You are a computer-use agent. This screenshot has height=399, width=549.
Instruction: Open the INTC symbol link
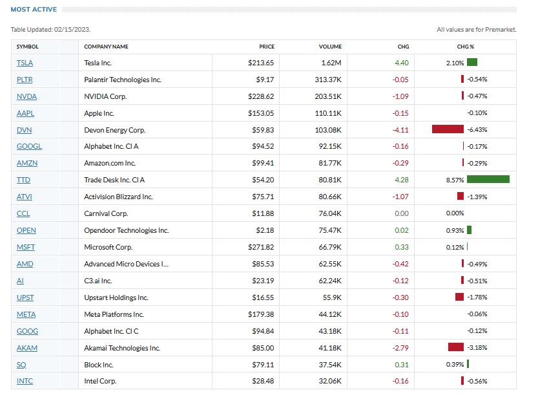coord(25,382)
